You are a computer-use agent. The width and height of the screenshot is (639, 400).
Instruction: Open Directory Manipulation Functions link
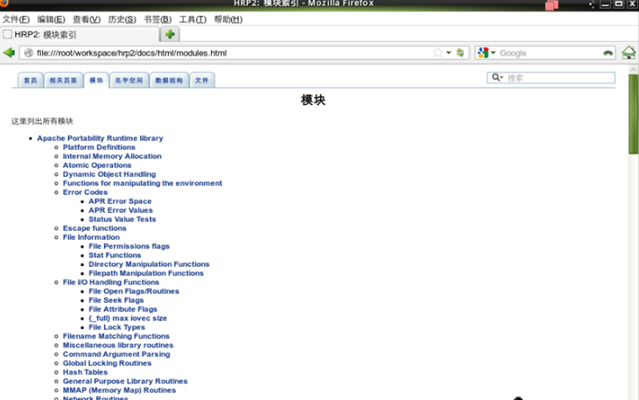coord(149,264)
